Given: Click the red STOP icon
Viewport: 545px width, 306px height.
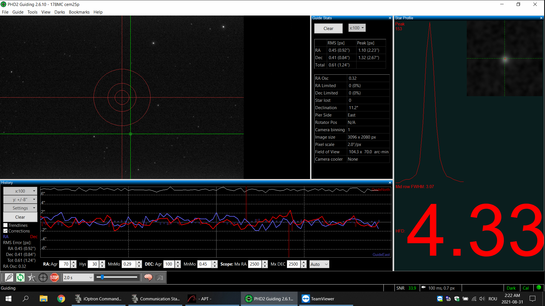Looking at the screenshot, I should click(54, 277).
